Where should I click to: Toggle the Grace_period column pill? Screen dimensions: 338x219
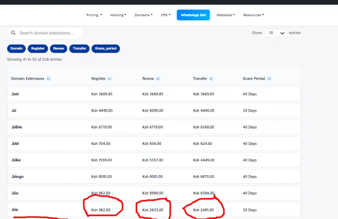tap(105, 48)
